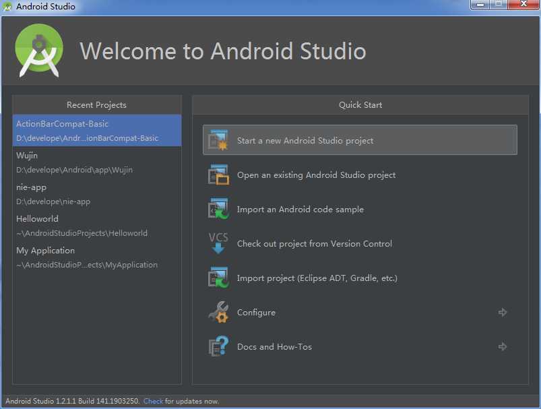Screen dimensions: 541x409
Task: Choose Import an Android code sample
Action: (360, 209)
